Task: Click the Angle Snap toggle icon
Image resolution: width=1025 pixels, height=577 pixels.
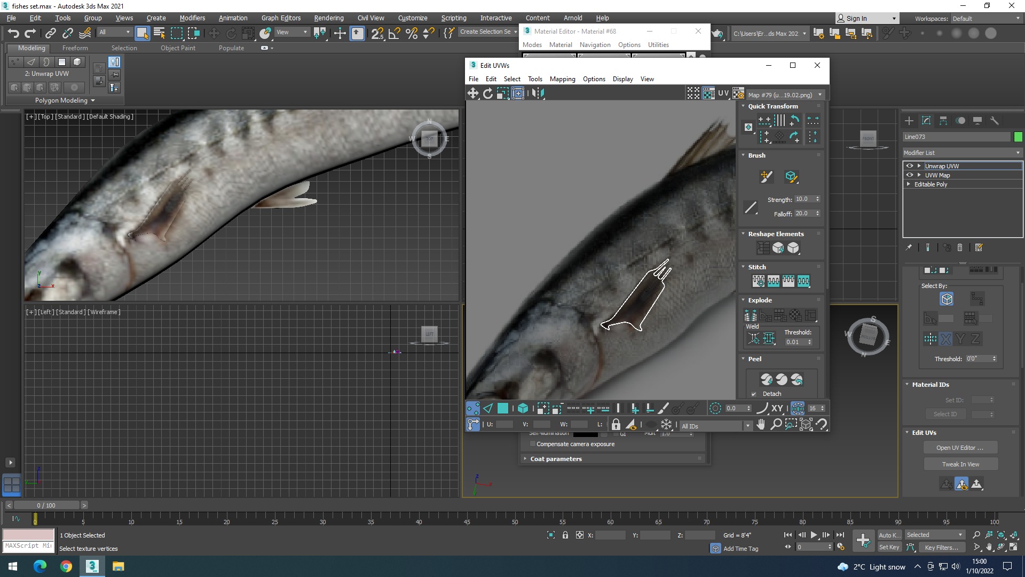Action: pos(394,33)
